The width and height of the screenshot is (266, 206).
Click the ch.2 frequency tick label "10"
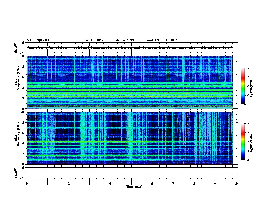(23, 112)
